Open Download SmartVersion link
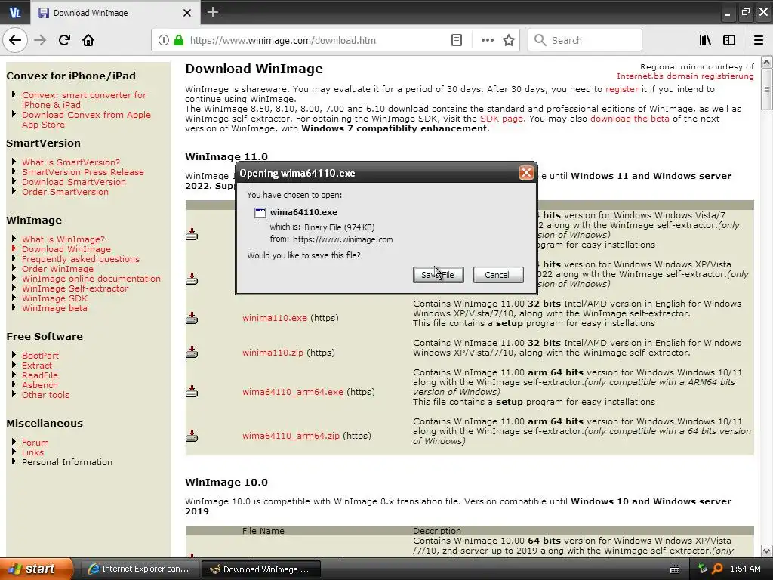773x580 pixels. click(73, 182)
